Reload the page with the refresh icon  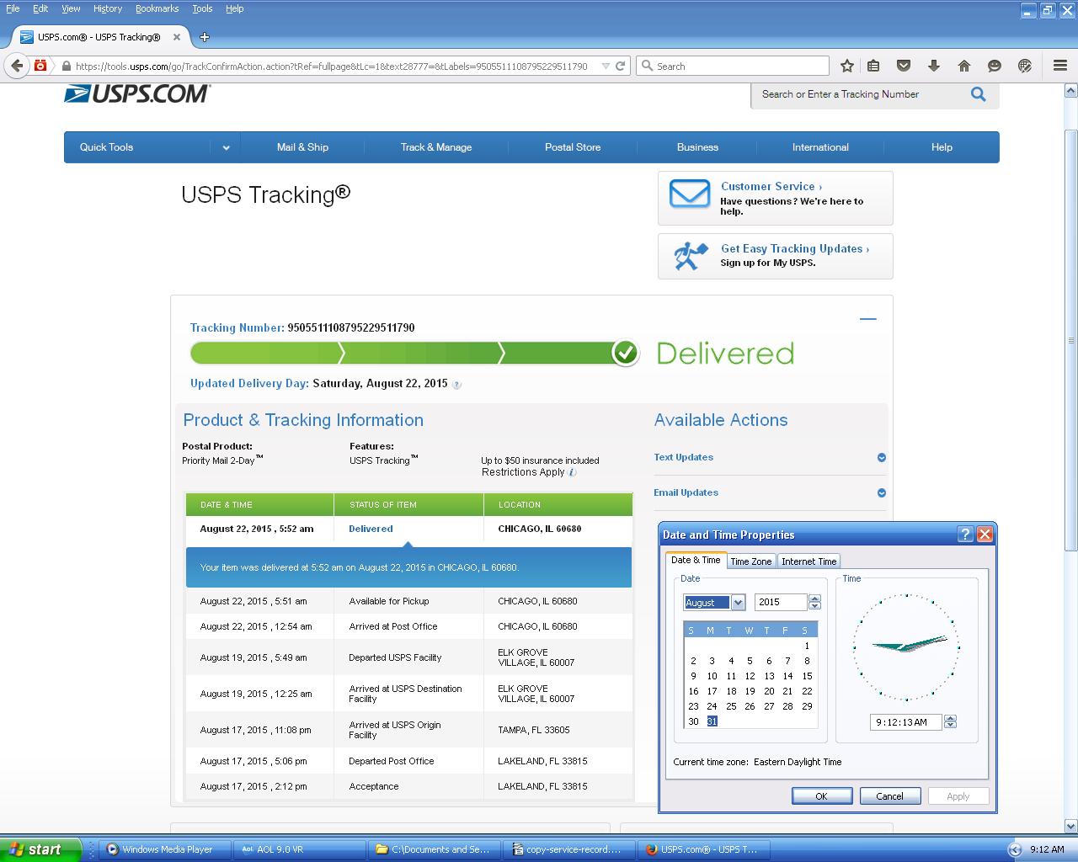pos(621,66)
